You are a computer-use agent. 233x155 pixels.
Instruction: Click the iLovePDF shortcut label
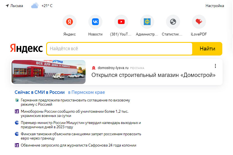click(x=199, y=34)
